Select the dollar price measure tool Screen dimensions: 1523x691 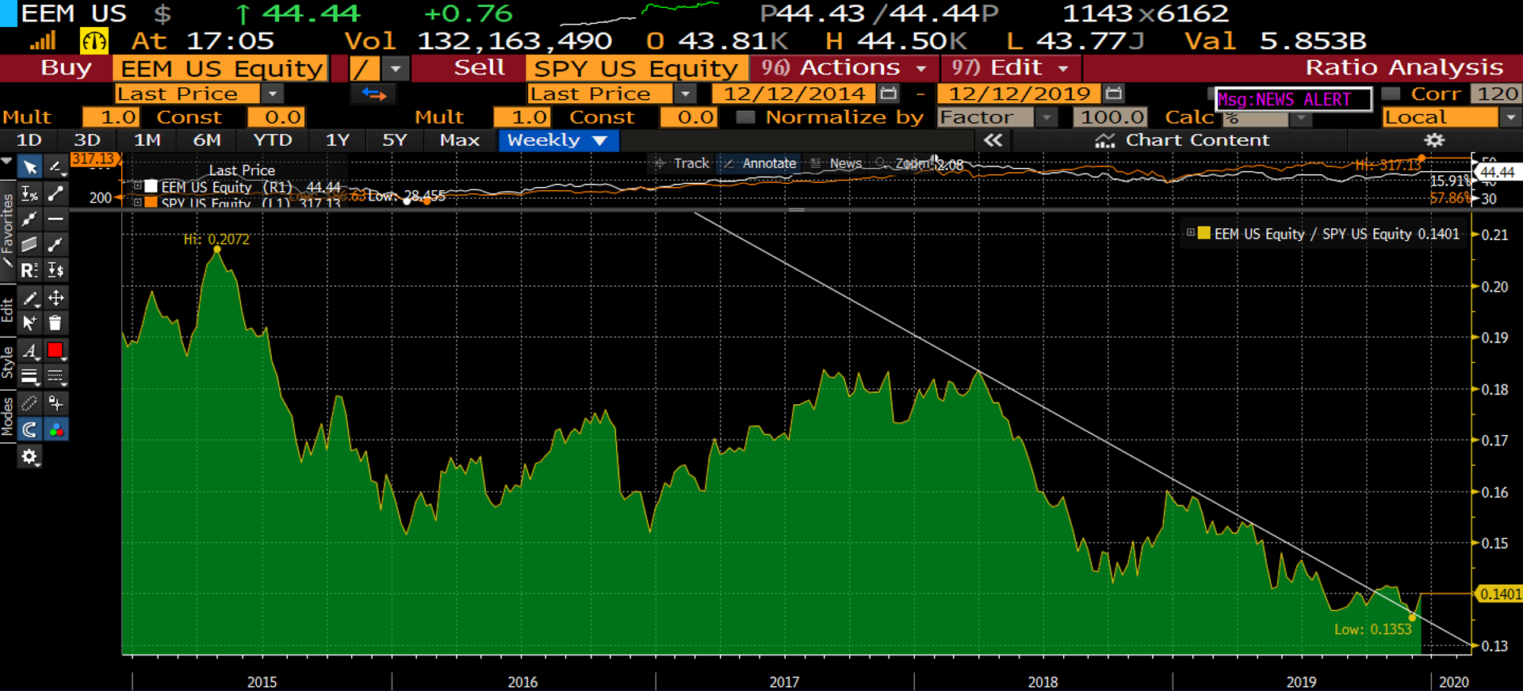[56, 270]
